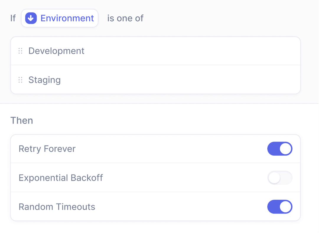Select the Staging value entry
Viewport: 319px width, 233px height.
(x=45, y=80)
